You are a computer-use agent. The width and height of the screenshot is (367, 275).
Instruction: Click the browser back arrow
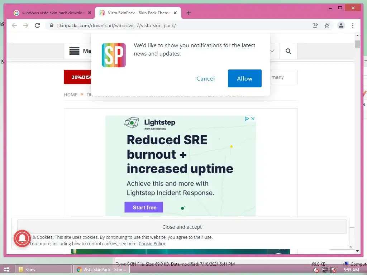[14, 25]
